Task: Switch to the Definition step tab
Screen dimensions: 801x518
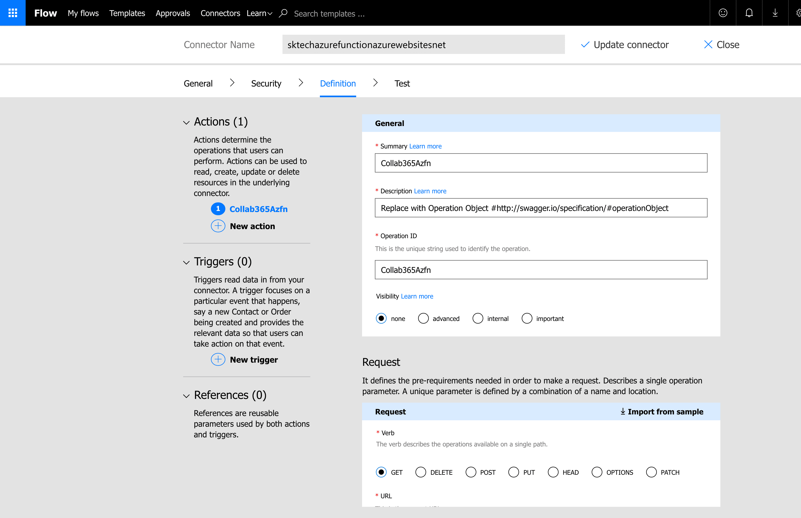Action: coord(337,83)
